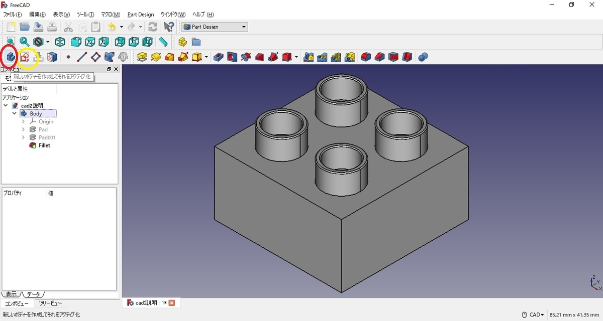The width and height of the screenshot is (603, 321).
Task: Select the Fillet tool in toolbar
Action: tap(366, 57)
